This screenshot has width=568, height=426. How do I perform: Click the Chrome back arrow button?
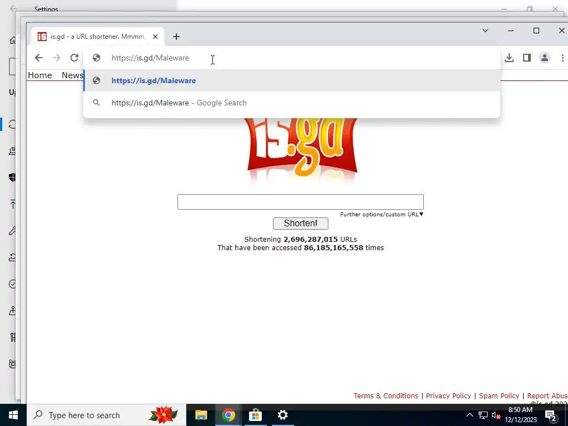click(39, 58)
